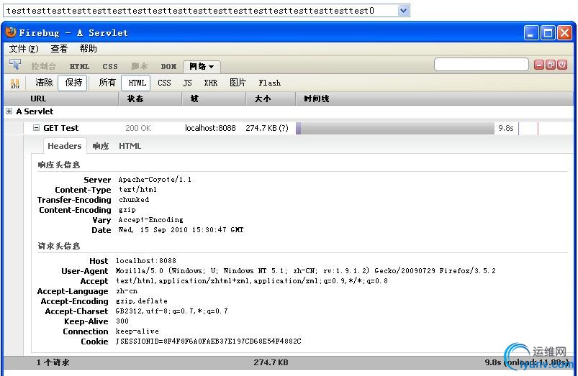Click the URL column header
Screen dimensions: 578x376
(x=60, y=98)
